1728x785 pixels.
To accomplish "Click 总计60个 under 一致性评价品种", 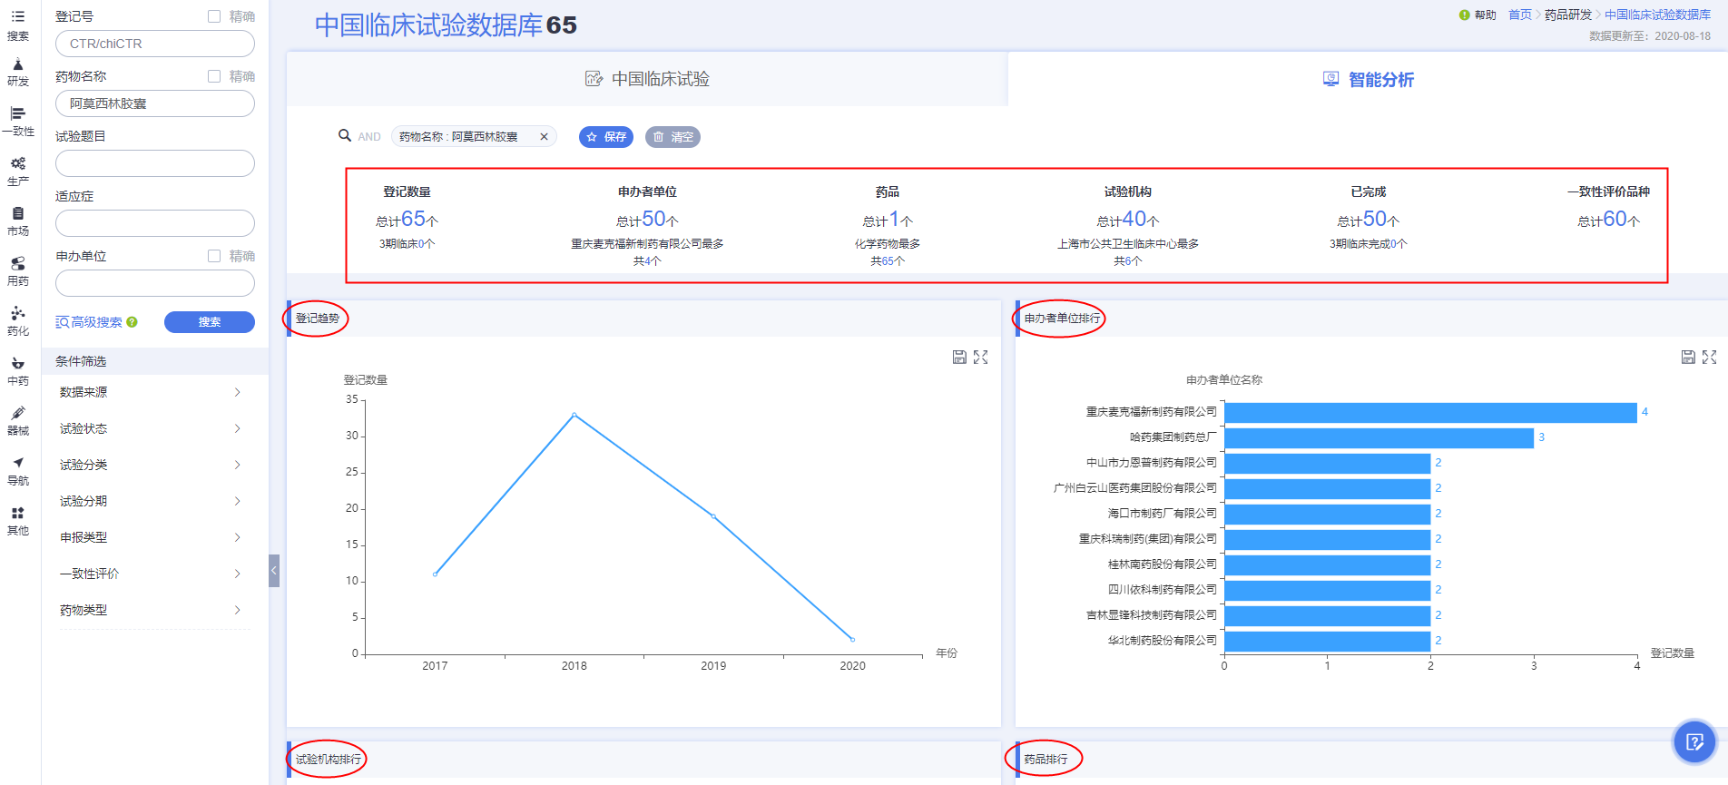I will pos(1608,220).
